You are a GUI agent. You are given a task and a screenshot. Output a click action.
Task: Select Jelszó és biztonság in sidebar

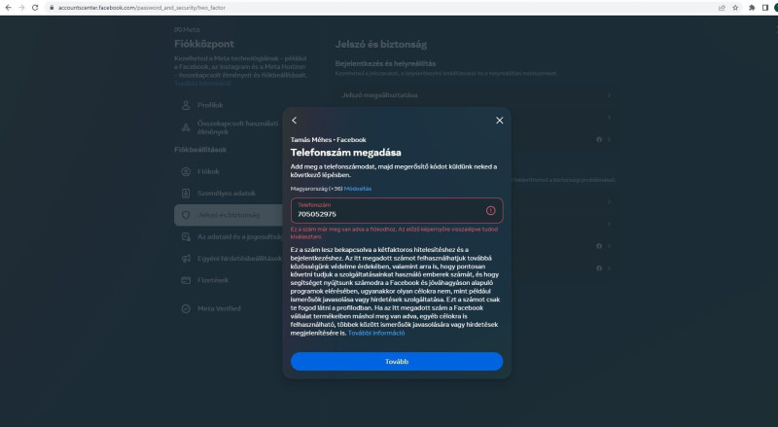229,215
